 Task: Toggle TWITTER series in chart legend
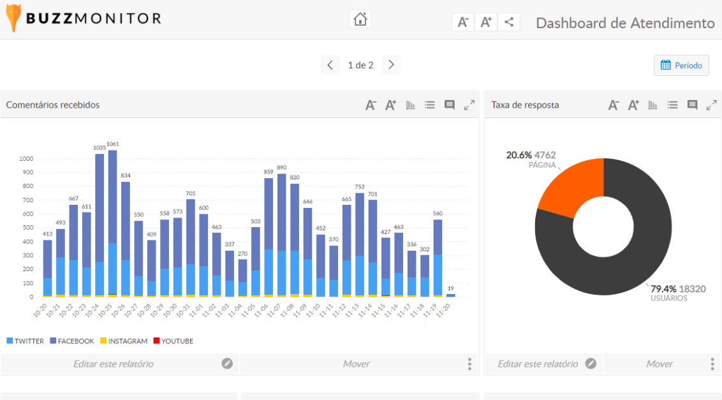pos(26,341)
